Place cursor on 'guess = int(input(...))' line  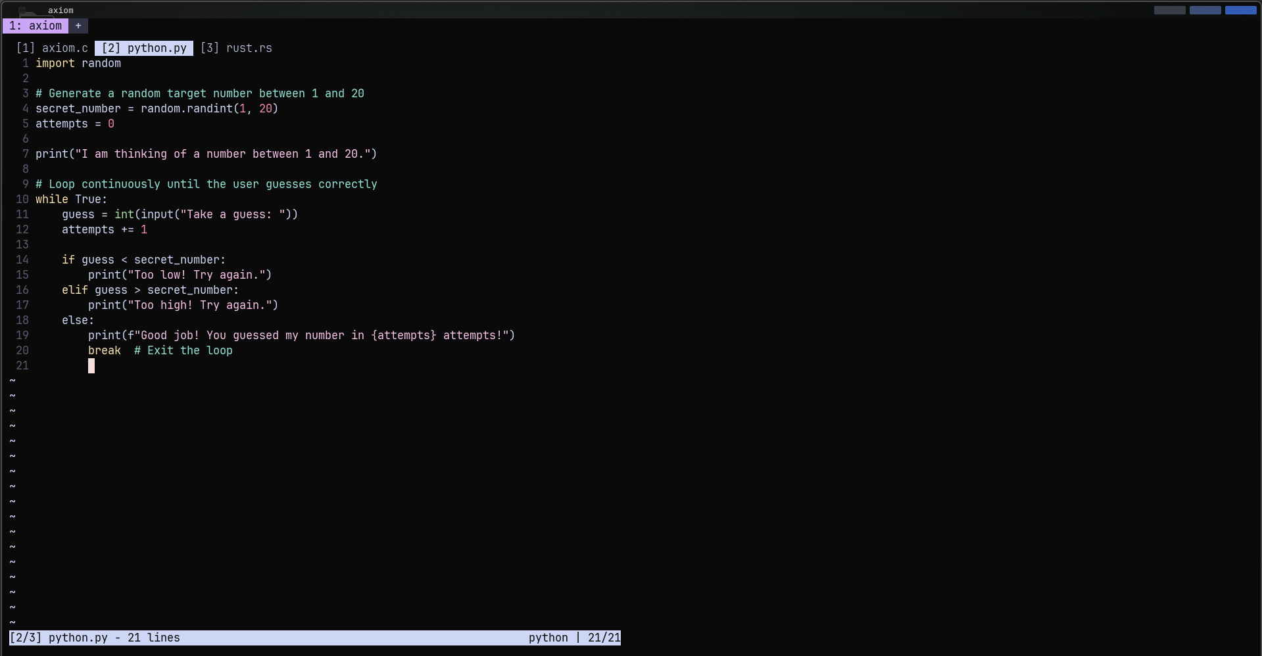point(180,214)
